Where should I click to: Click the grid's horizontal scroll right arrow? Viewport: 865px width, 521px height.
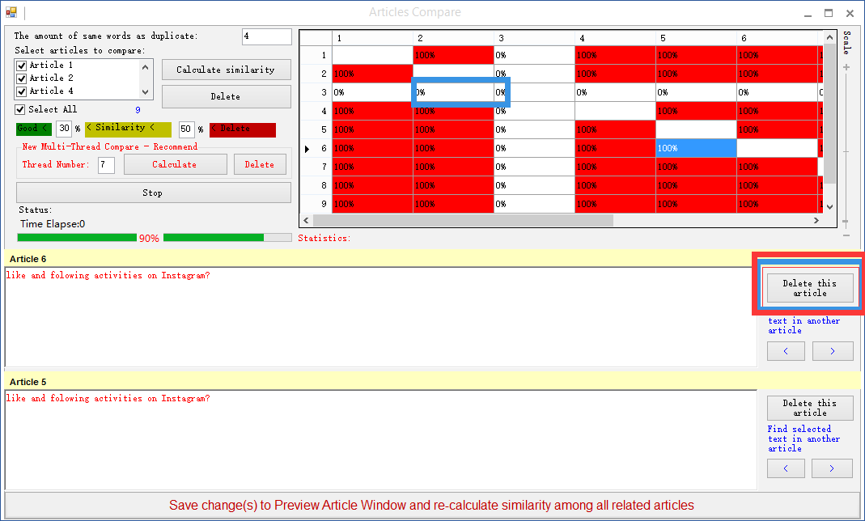[x=816, y=220]
